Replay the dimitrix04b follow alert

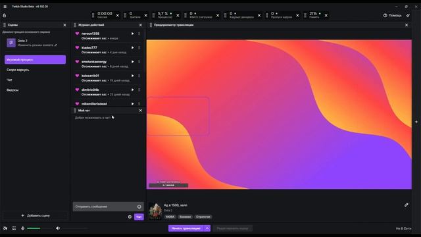(x=132, y=90)
